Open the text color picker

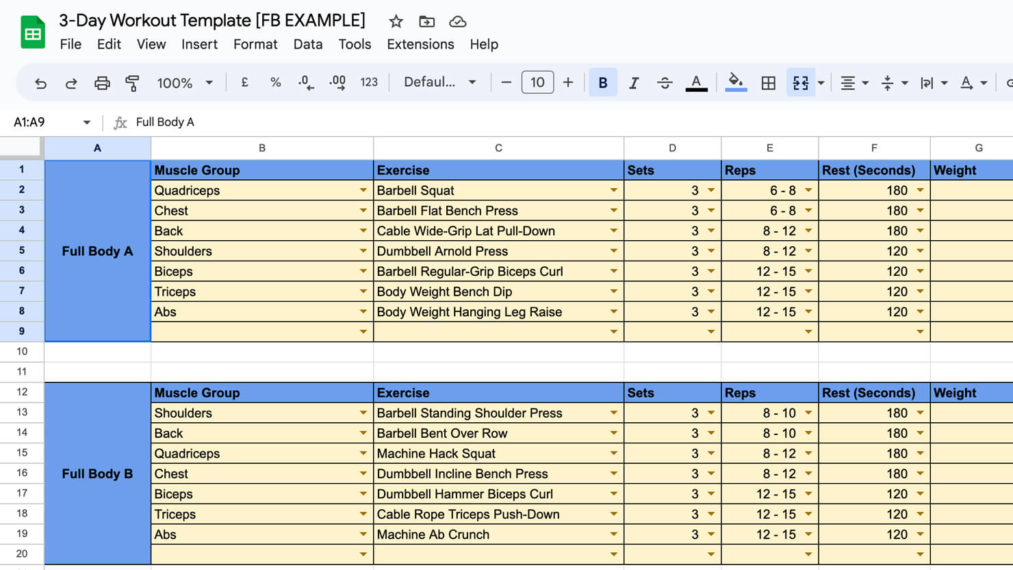(696, 83)
